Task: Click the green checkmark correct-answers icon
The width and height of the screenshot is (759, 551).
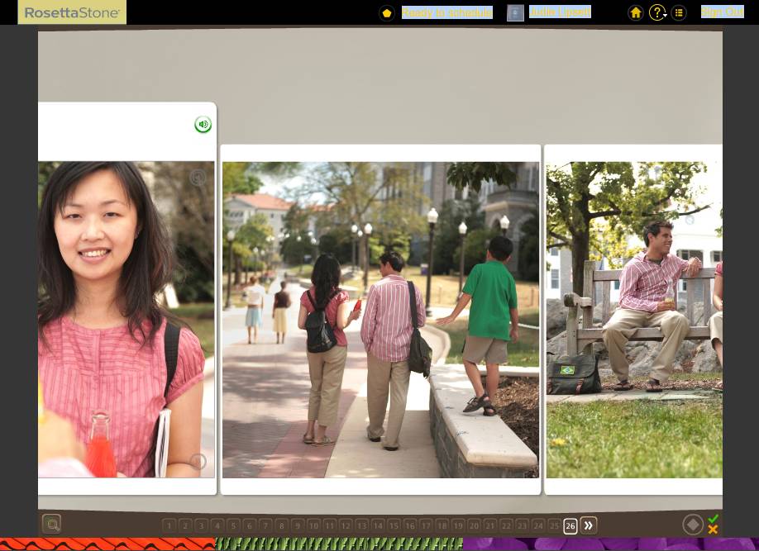Action: click(x=713, y=519)
